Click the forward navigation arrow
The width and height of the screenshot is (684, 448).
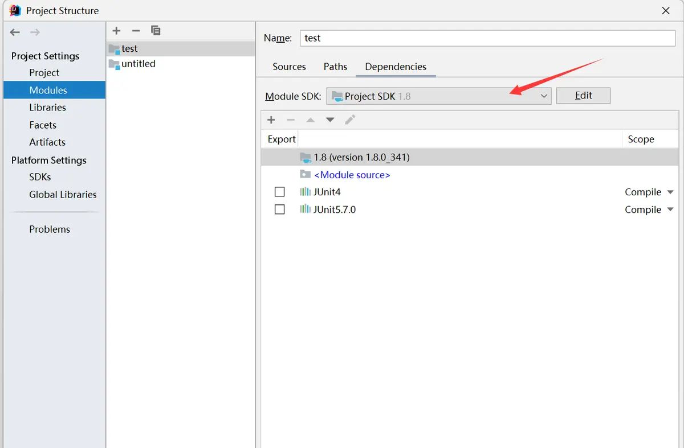click(x=35, y=32)
